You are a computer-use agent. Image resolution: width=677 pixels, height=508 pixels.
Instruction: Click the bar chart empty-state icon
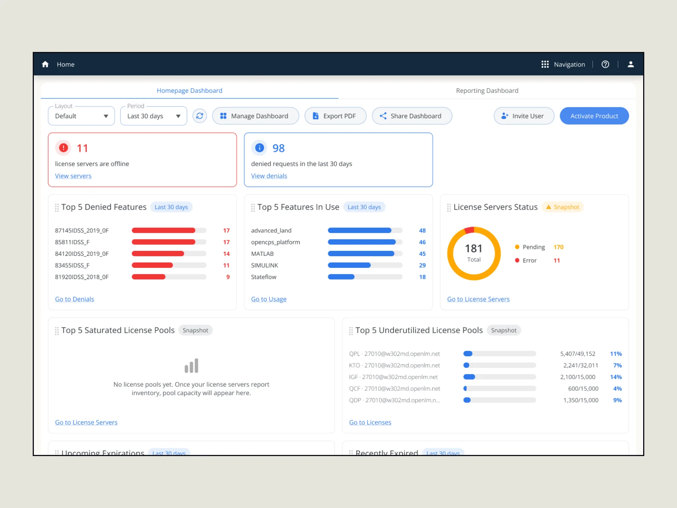(x=191, y=366)
